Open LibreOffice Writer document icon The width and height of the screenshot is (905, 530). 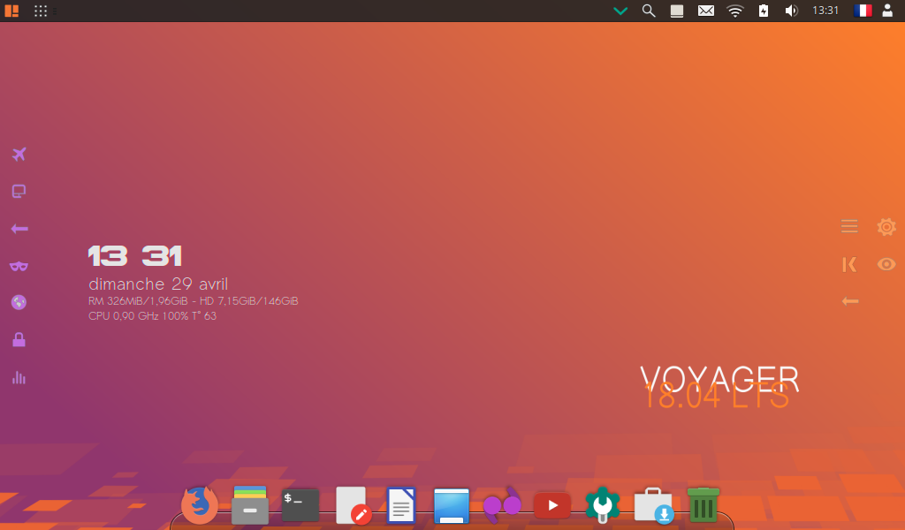pyautogui.click(x=401, y=506)
